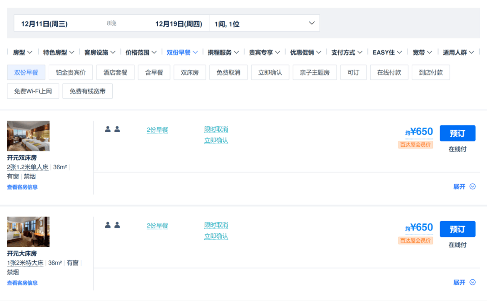Select the EASY住 filter tab

point(386,52)
